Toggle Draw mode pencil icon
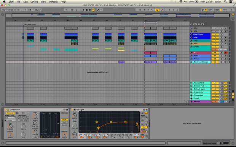 203,10
